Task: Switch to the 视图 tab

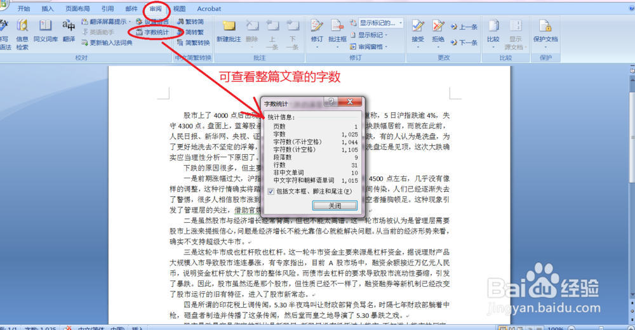Action: 179,8
